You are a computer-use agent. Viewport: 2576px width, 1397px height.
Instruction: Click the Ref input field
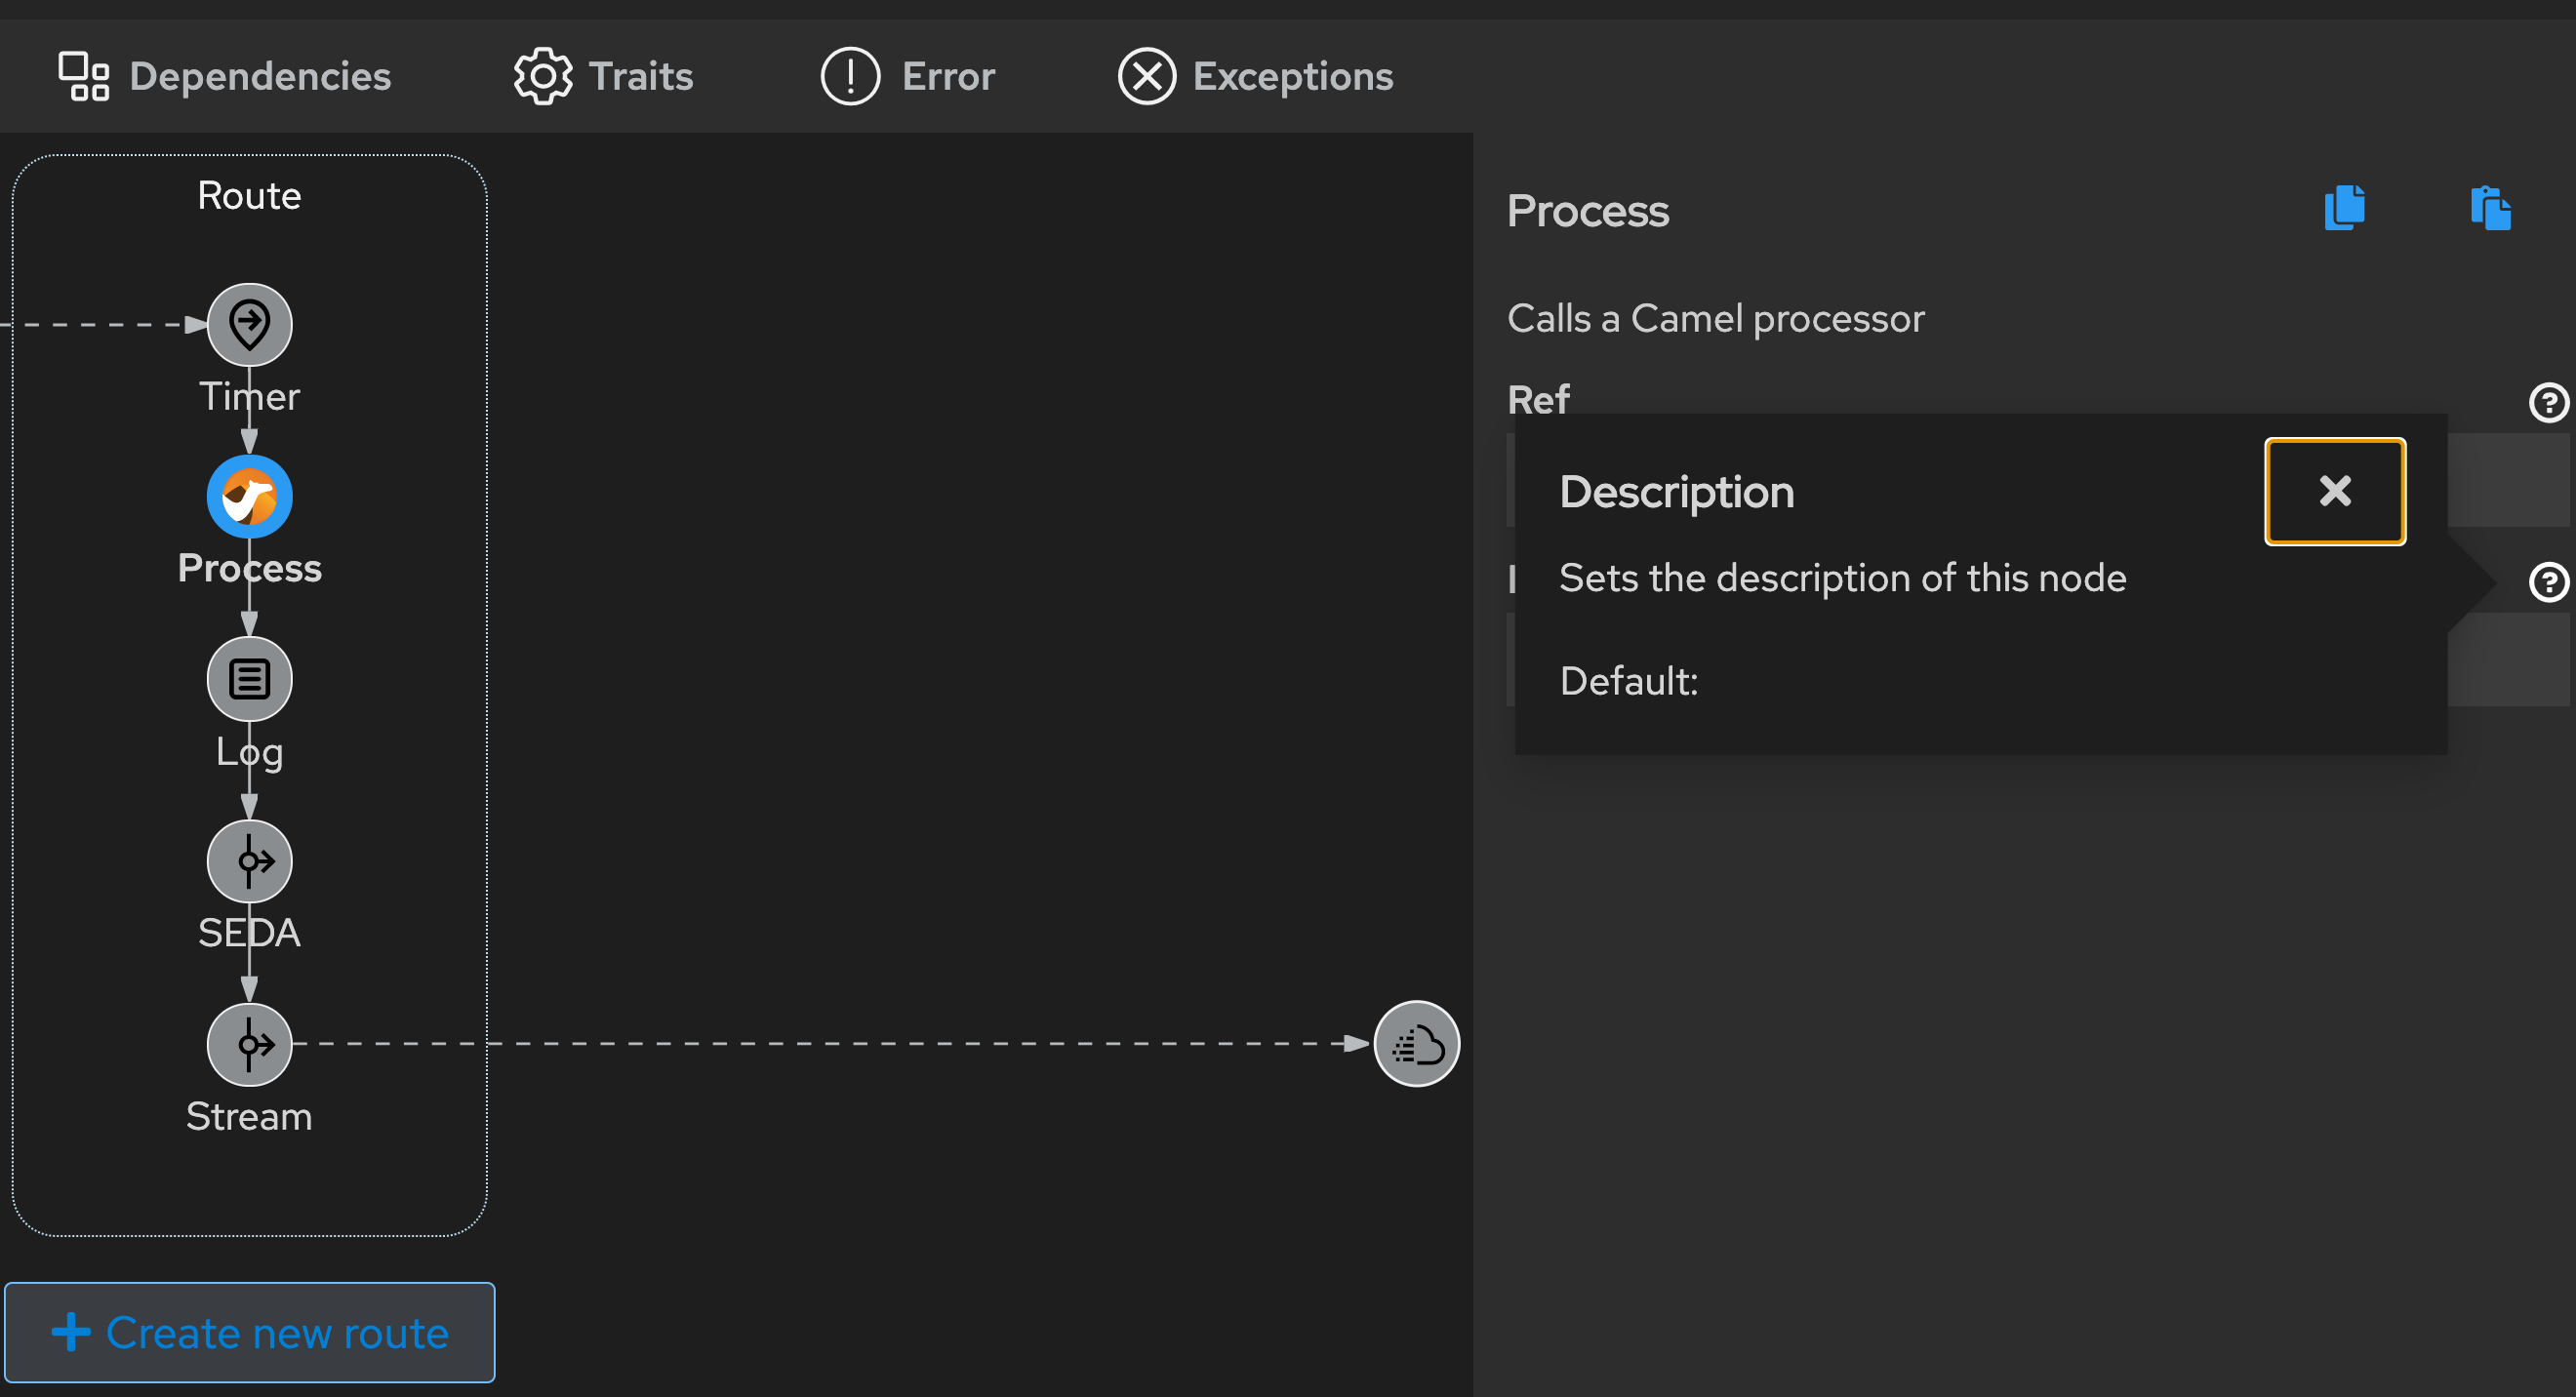pos(2508,480)
